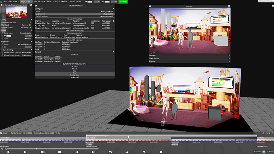Click the Engine Sync action
Screen dimensions: 274x154
pos(75,75)
